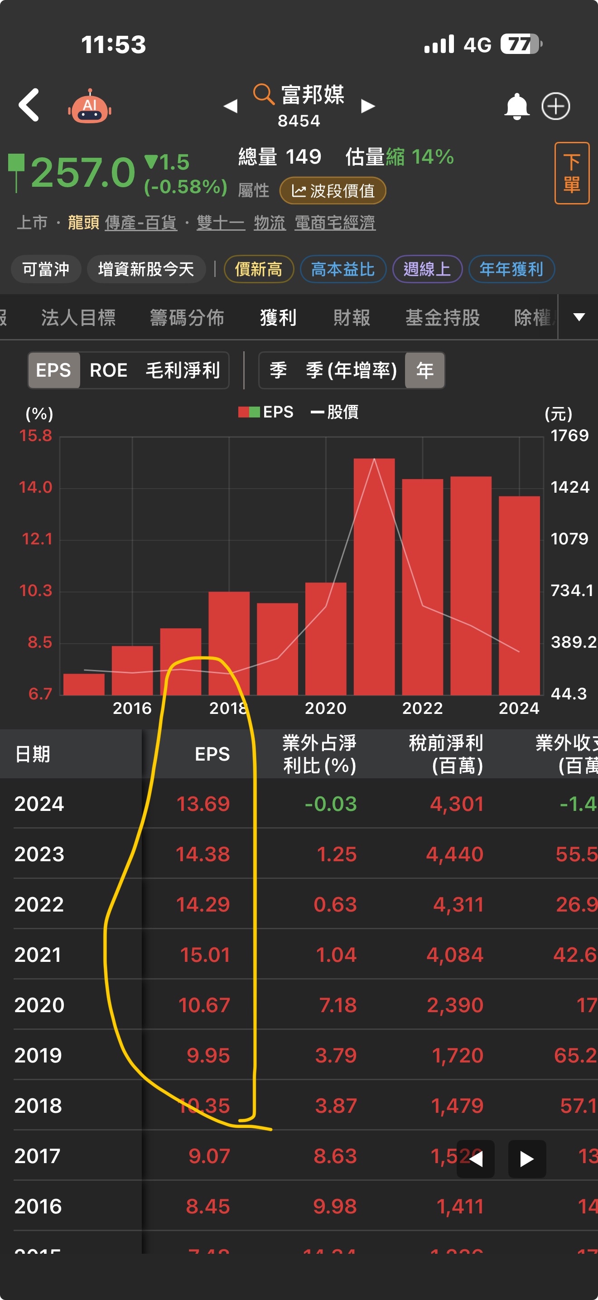This screenshot has width=598, height=1300.
Task: Tap the orange search magnifier icon
Action: [x=263, y=94]
